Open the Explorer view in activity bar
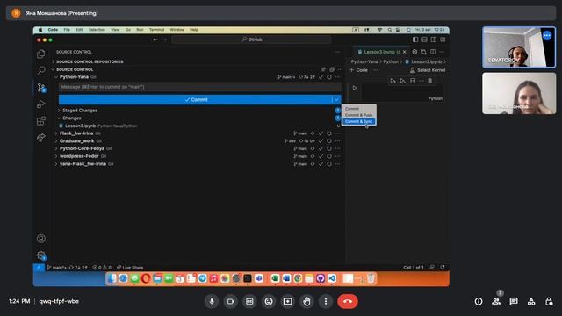This screenshot has width=562, height=316. (x=41, y=54)
